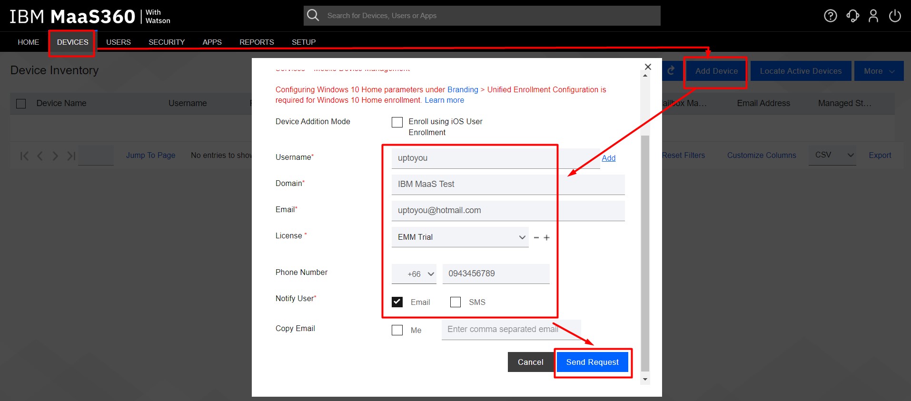Click the search magnifier icon
911x401 pixels.
(x=313, y=15)
